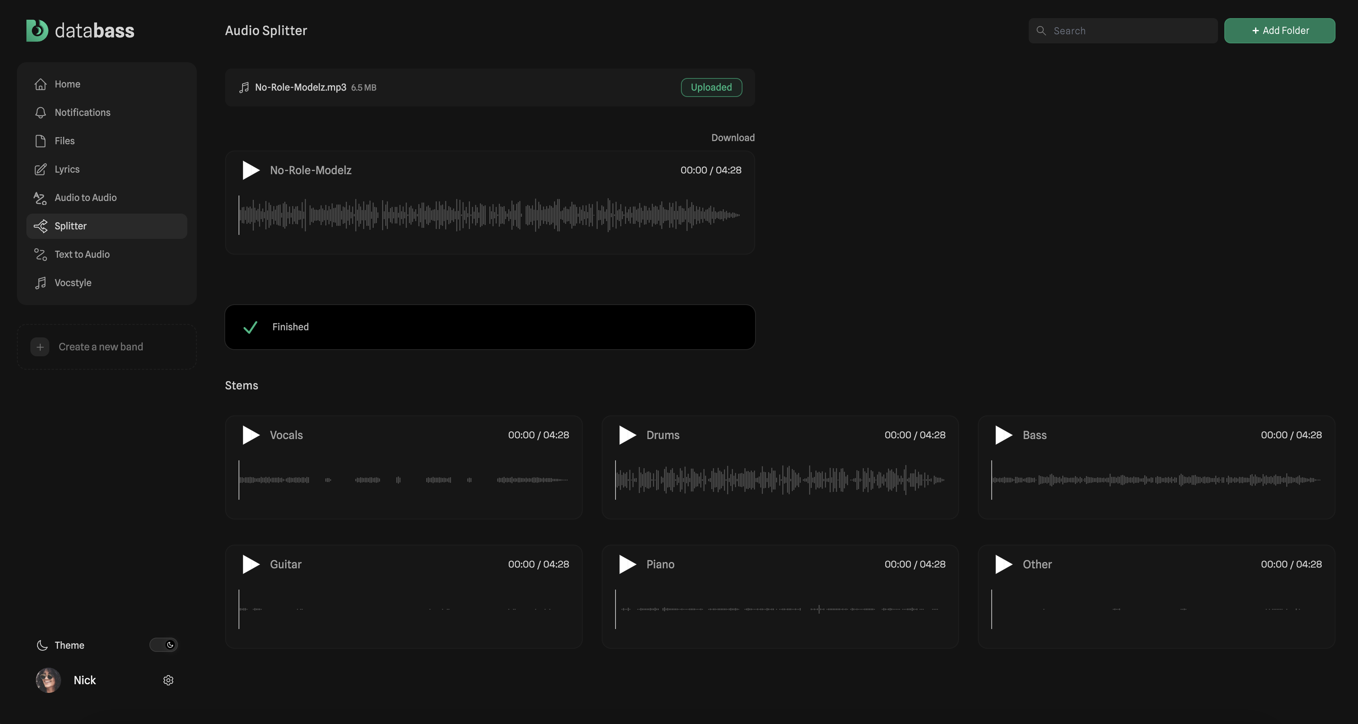Select the Splitter sidebar item
The width and height of the screenshot is (1358, 724).
point(107,226)
